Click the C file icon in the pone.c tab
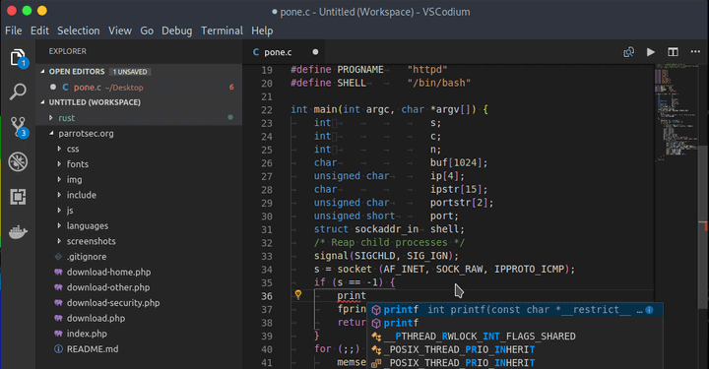The height and width of the screenshot is (369, 709). tap(256, 52)
